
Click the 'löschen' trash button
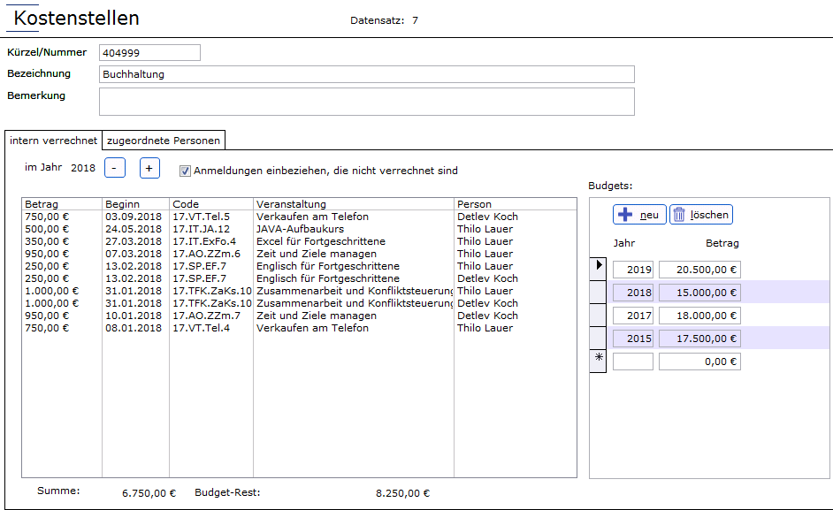pos(701,215)
